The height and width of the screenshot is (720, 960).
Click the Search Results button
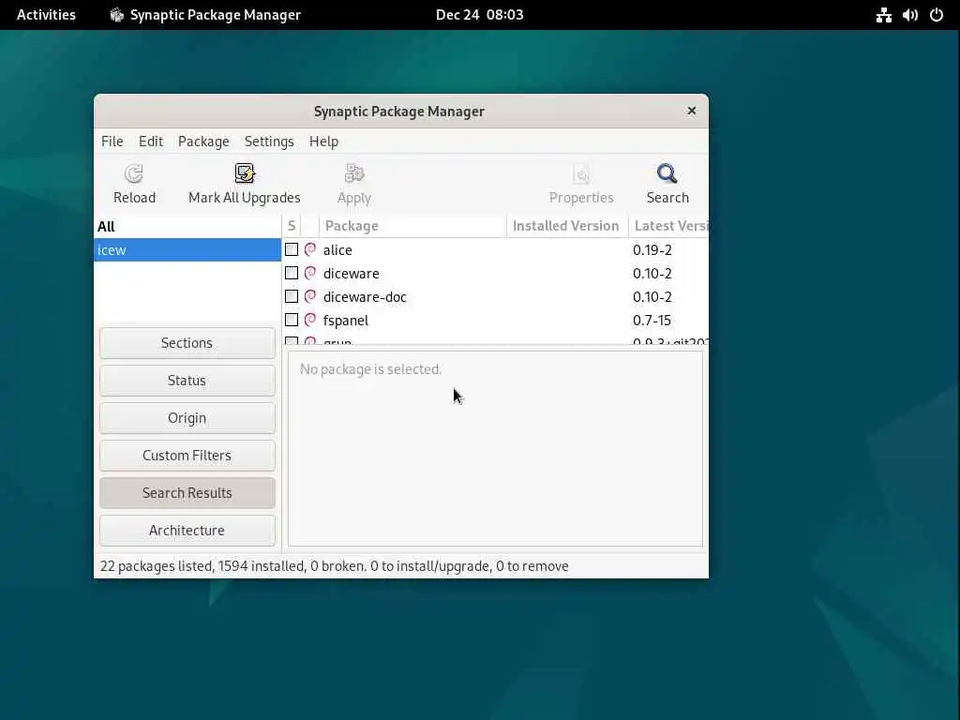[x=187, y=493]
